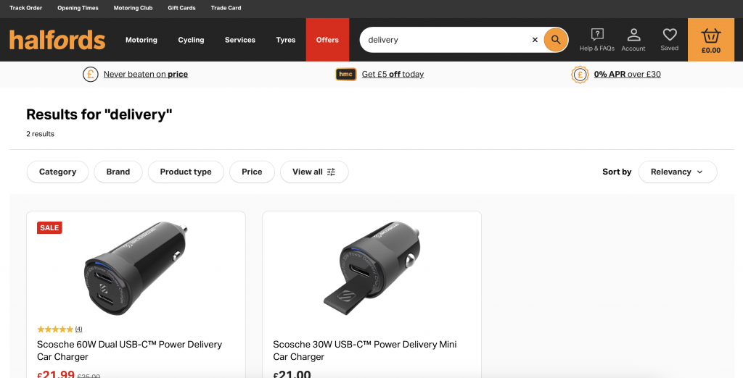This screenshot has width=743, height=378.
Task: Click the Results for "delivery" heading
Action: pyautogui.click(x=99, y=114)
